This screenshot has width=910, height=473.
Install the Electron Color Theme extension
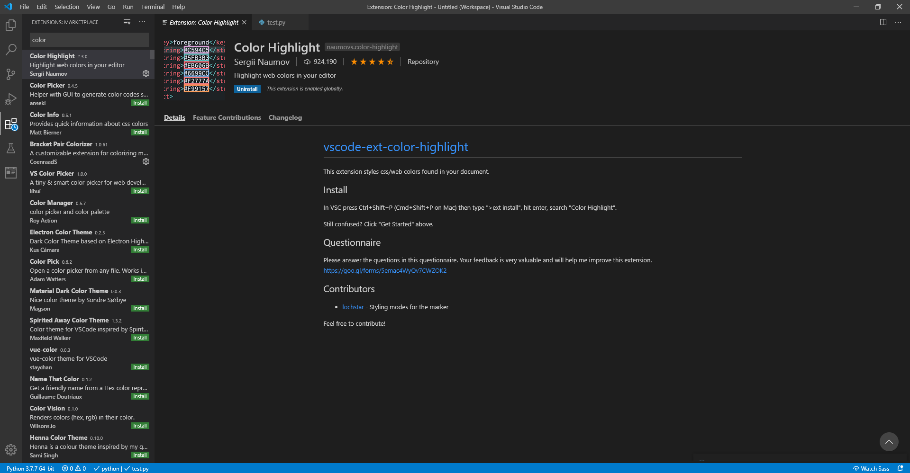click(140, 250)
